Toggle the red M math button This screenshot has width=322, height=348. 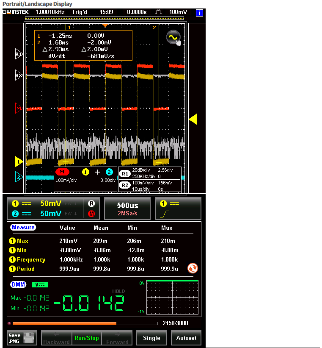[x=91, y=214]
